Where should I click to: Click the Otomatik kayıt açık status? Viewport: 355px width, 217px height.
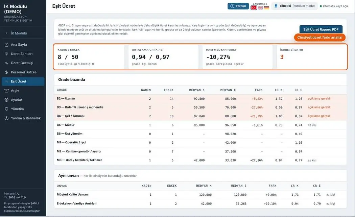tap(334, 6)
